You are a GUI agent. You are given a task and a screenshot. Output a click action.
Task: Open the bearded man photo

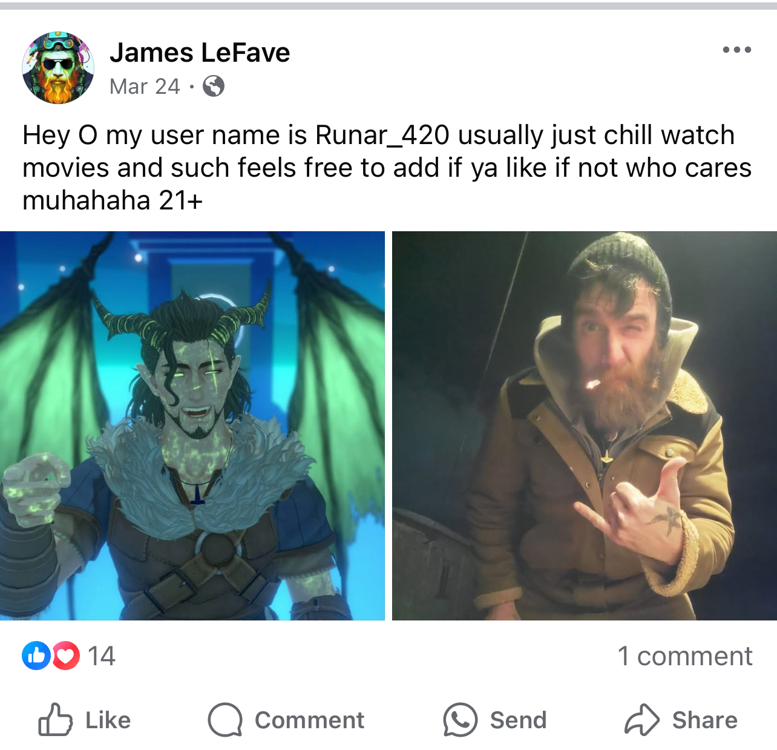pos(585,426)
